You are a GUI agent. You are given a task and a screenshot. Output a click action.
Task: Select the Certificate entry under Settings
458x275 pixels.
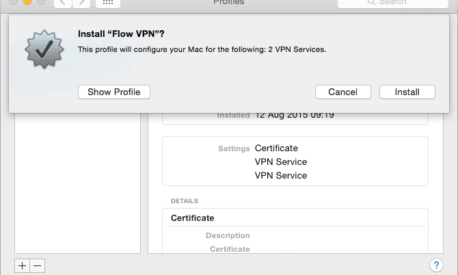(x=276, y=148)
